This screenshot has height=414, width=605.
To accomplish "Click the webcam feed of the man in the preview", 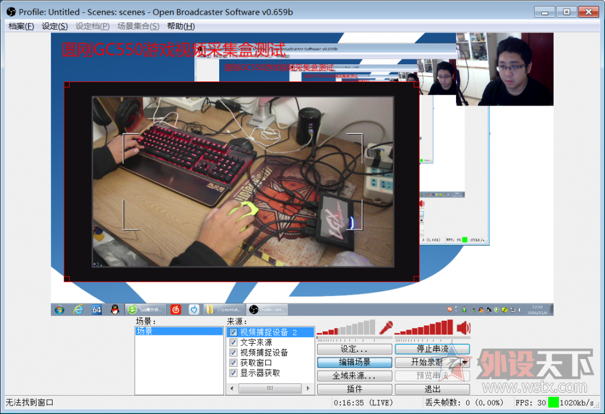I will [x=505, y=69].
